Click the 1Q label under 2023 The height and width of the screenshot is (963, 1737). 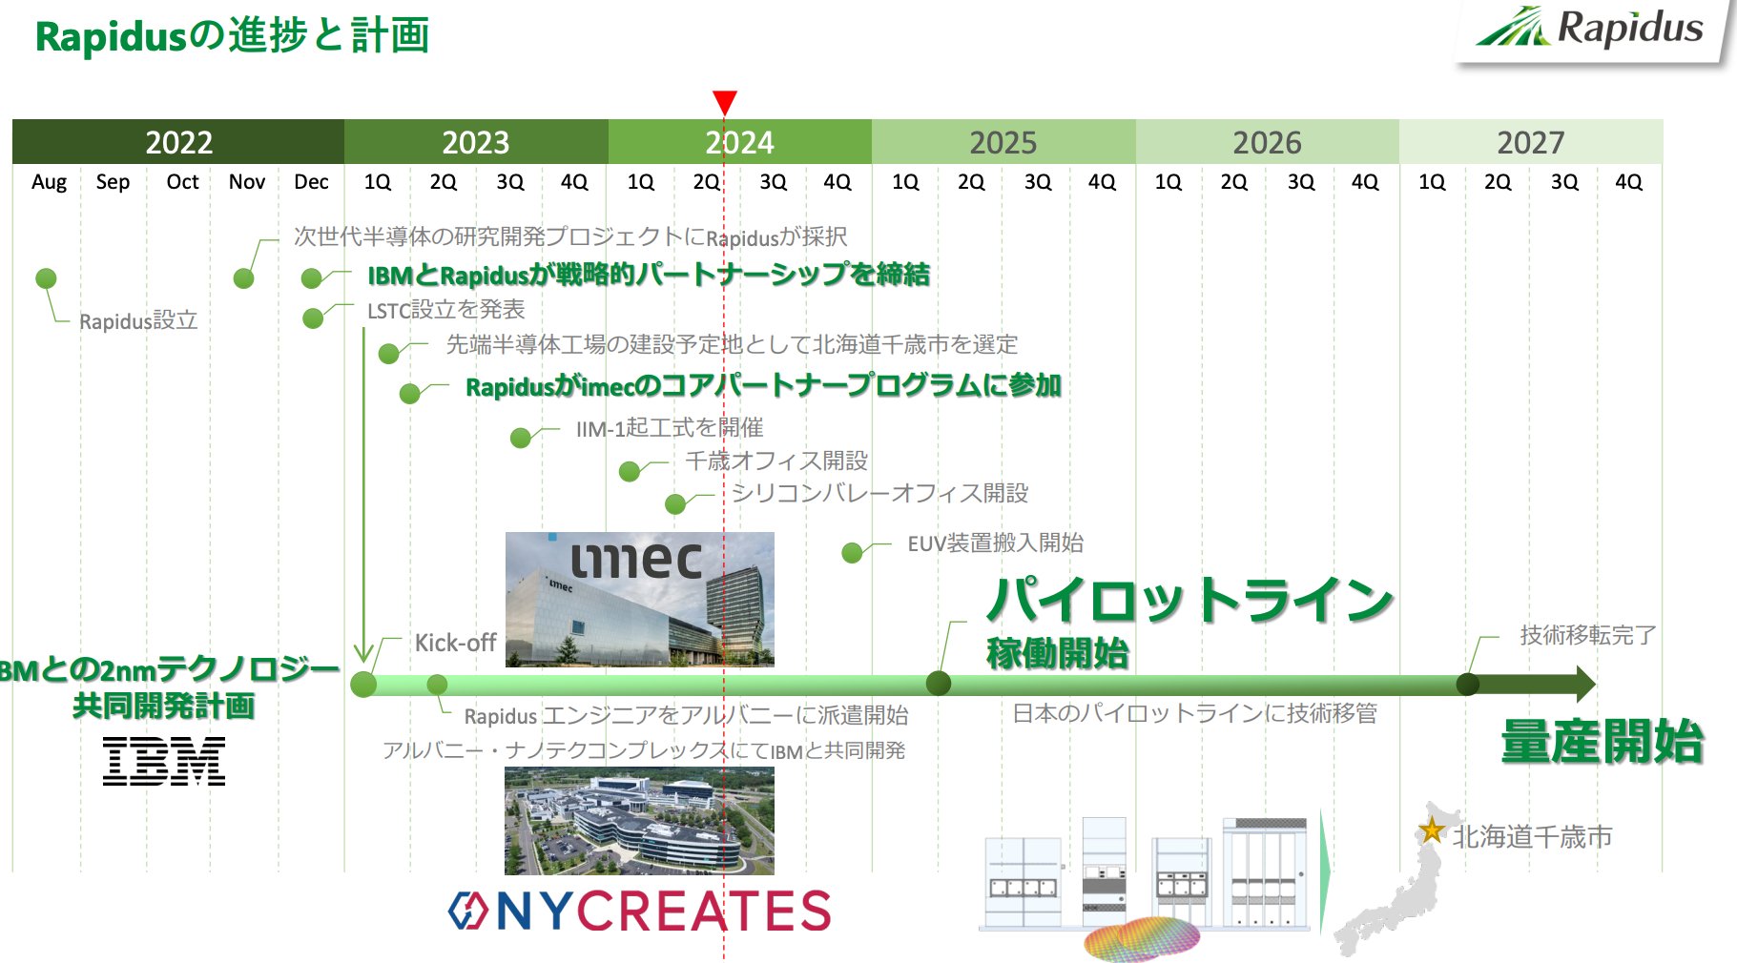(x=378, y=181)
